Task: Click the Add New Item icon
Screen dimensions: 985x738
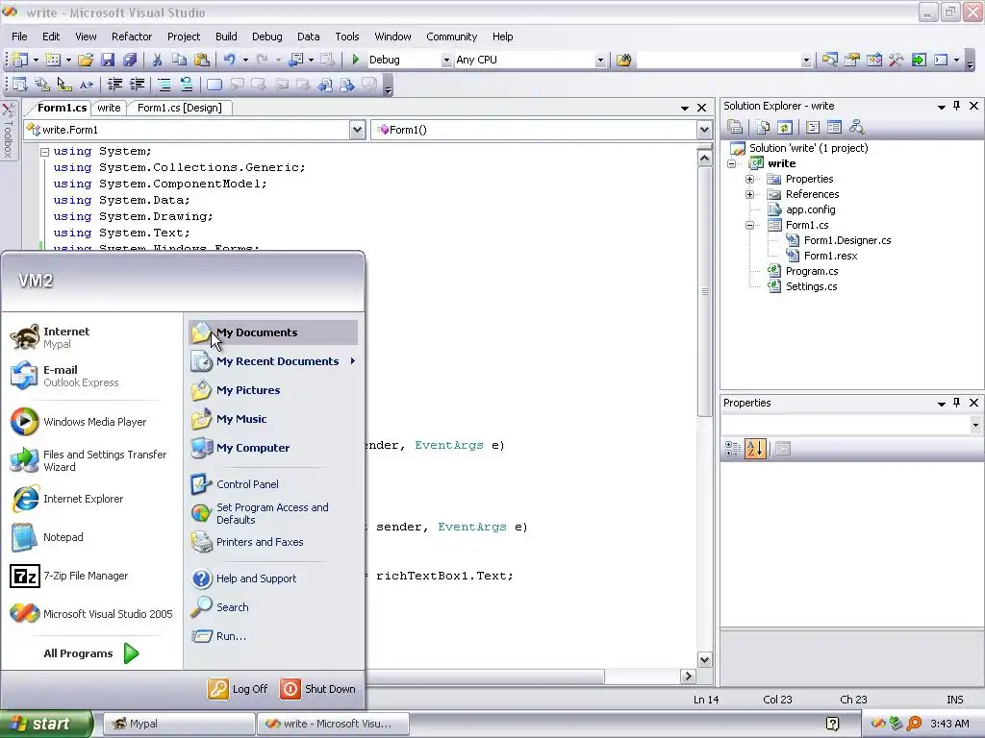Action: click(53, 60)
